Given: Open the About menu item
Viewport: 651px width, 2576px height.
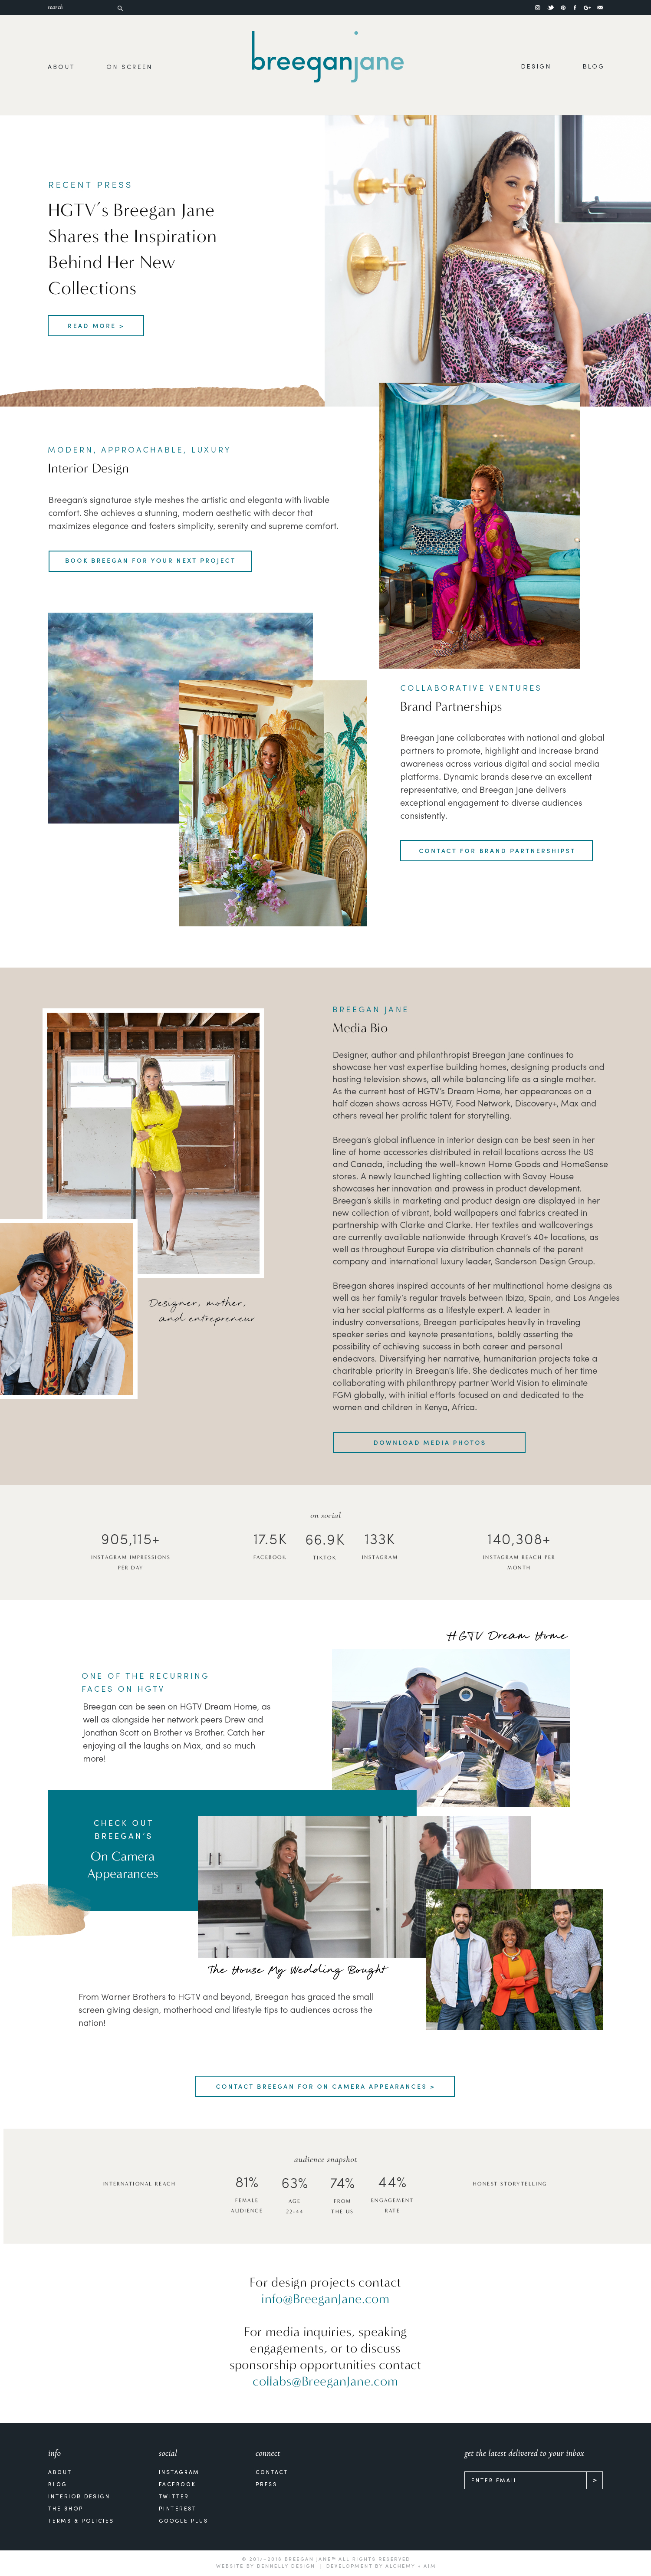Looking at the screenshot, I should point(61,67).
